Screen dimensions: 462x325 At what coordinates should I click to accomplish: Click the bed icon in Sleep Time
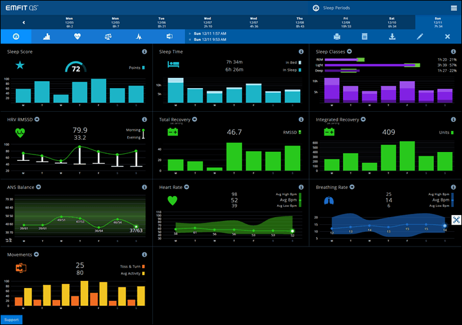[x=173, y=64]
